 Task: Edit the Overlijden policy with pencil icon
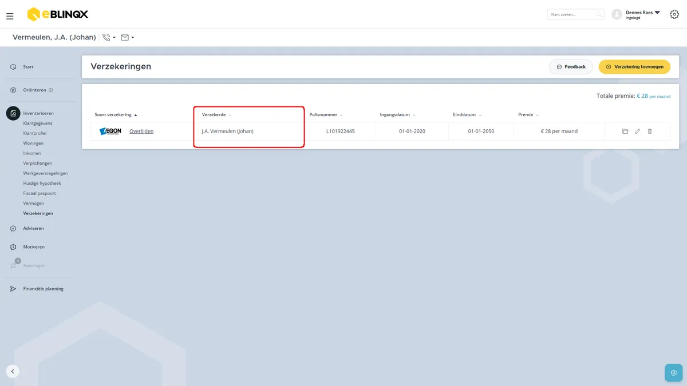pyautogui.click(x=637, y=132)
